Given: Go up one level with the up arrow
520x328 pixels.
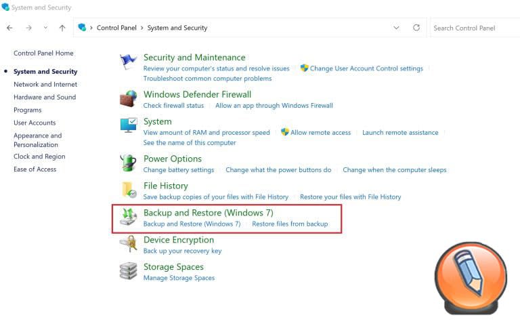Looking at the screenshot, I should [62, 28].
